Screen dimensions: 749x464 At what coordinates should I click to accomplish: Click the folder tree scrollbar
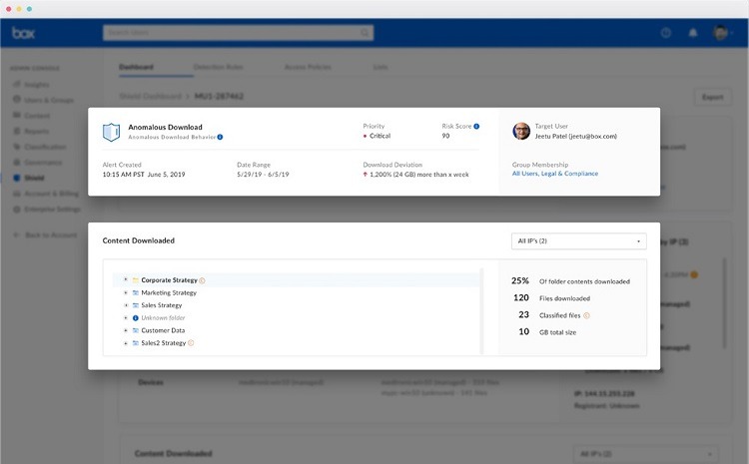481,311
